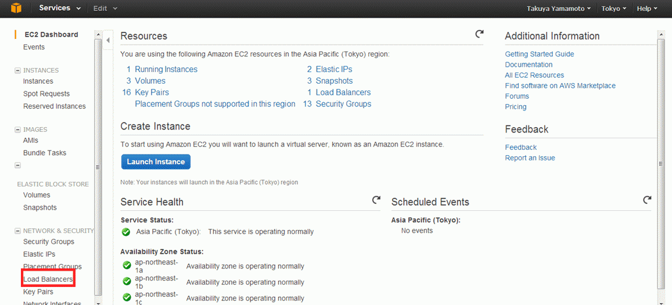The image size is (672, 305).
Task: Click the green status check for Asia Pacific (Tokyo)
Action: [x=125, y=232]
